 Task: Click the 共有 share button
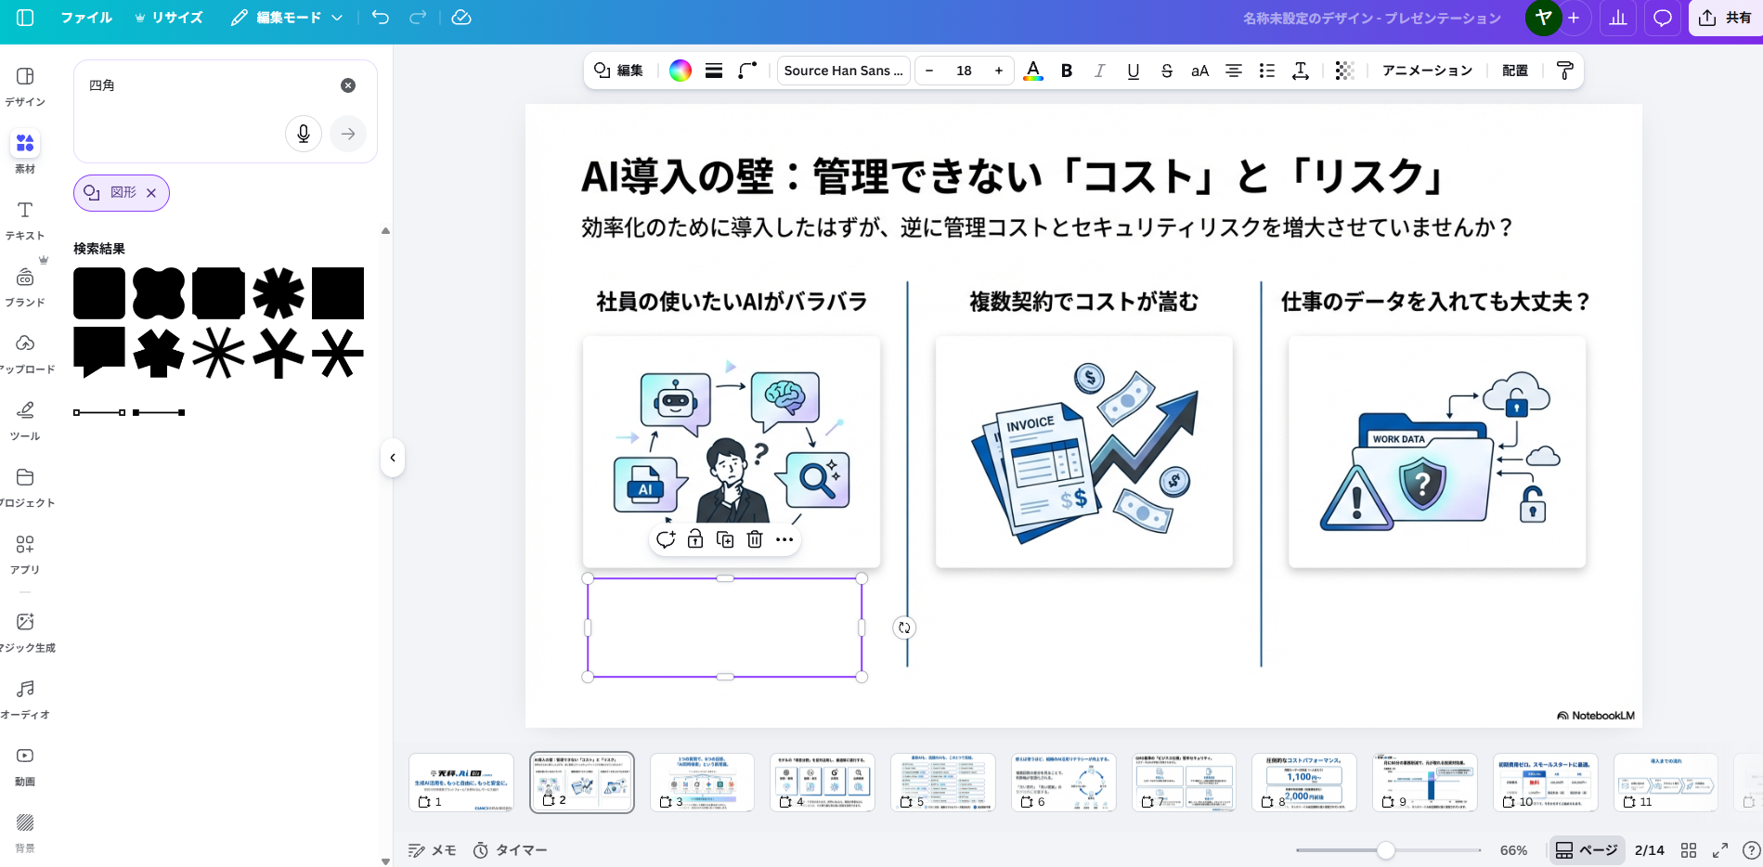[x=1726, y=18]
